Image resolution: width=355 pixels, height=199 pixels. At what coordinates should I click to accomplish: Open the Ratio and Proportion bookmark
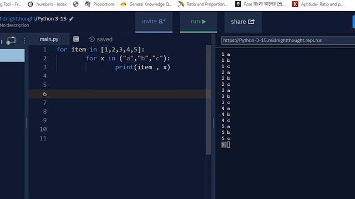pos(202,4)
